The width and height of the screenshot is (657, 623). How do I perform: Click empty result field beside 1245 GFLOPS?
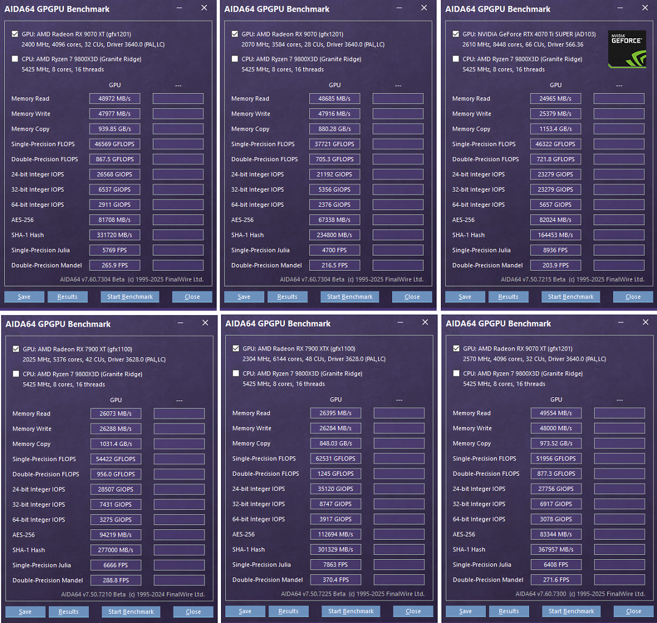point(399,473)
